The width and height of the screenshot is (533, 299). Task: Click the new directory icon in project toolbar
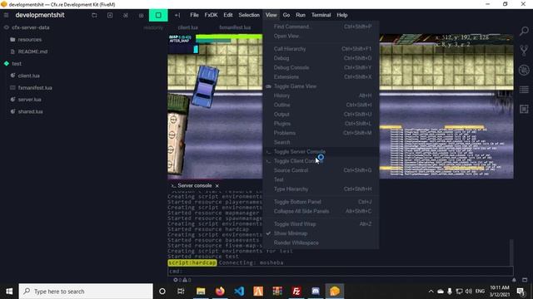[x=94, y=15]
